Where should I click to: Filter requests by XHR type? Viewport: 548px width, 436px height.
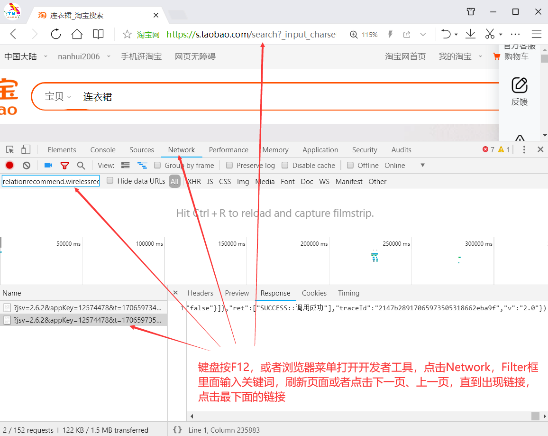[x=194, y=182]
